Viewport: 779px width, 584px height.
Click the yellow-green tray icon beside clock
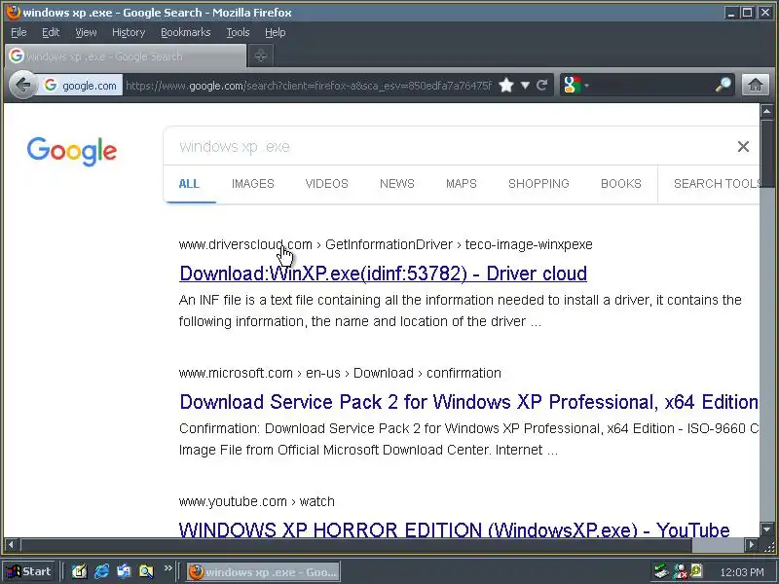point(696,571)
